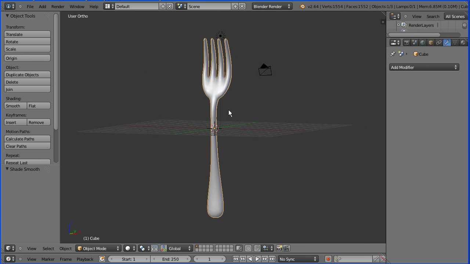Open the Window menu
This screenshot has height=264, width=470.
click(x=77, y=7)
